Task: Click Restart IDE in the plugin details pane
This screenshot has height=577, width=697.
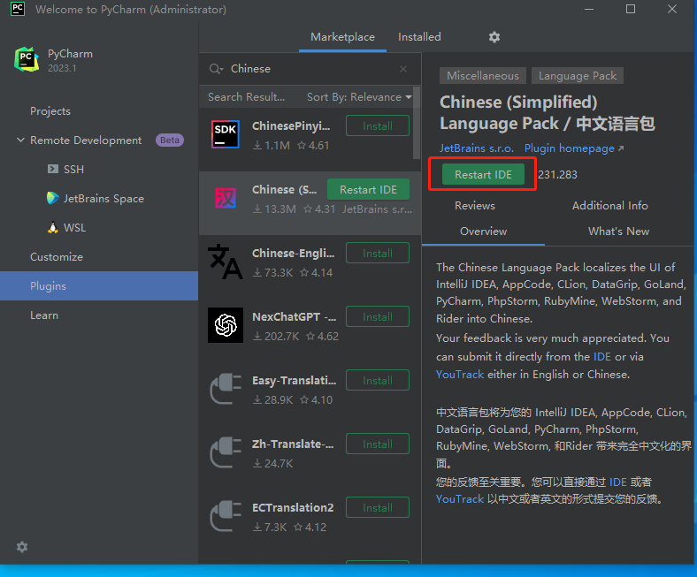Action: (483, 175)
